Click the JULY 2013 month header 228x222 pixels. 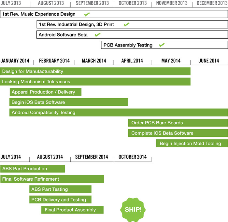11,3
